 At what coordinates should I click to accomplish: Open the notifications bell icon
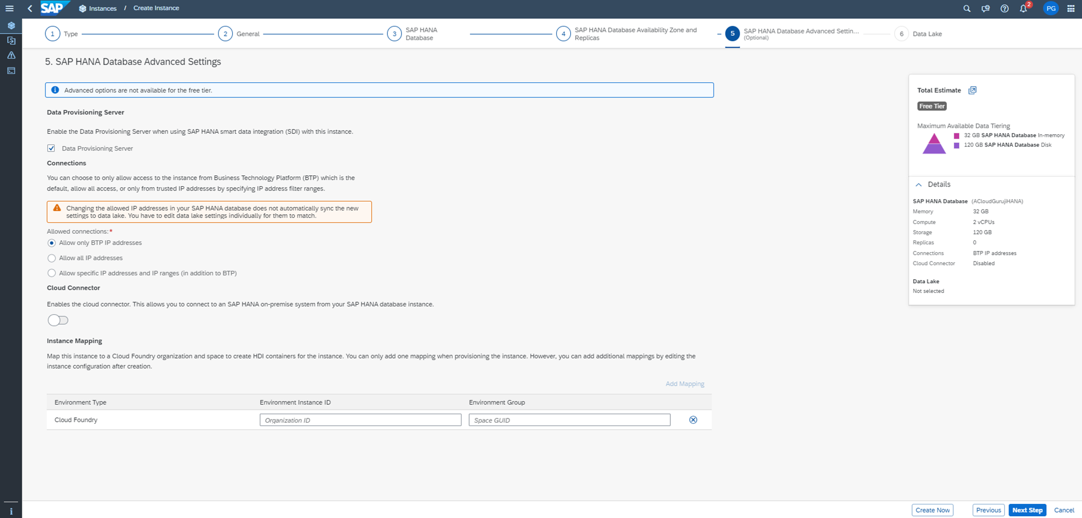(1023, 9)
